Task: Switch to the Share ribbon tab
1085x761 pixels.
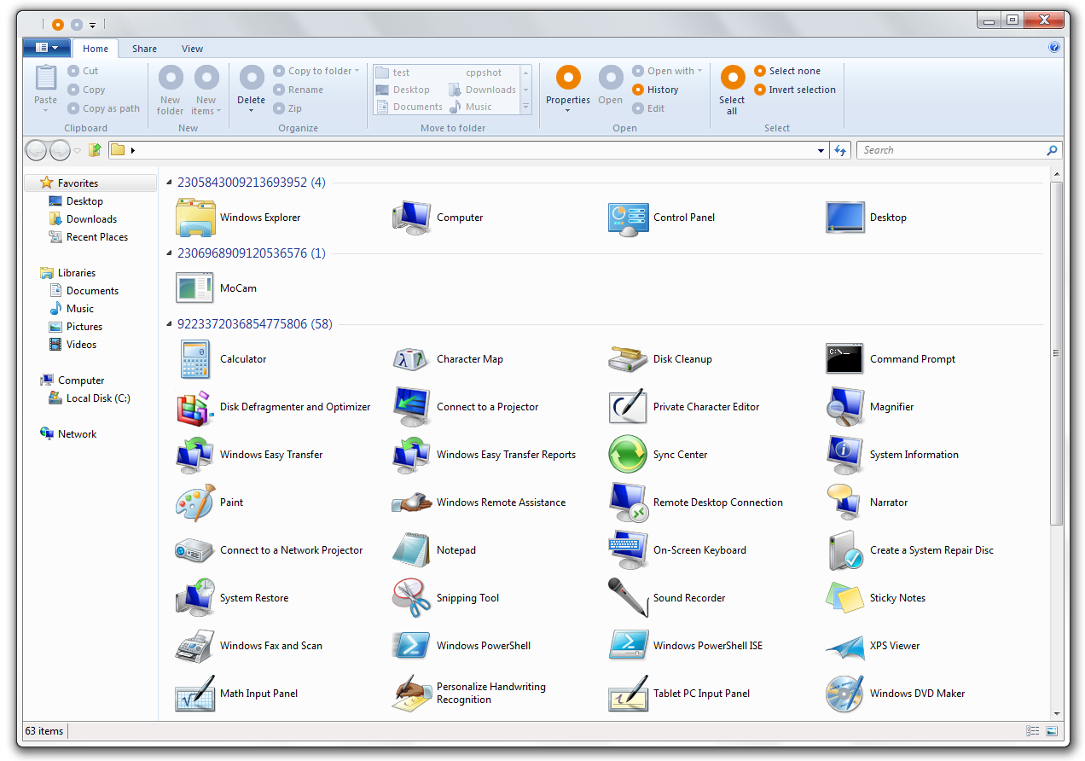Action: [144, 49]
